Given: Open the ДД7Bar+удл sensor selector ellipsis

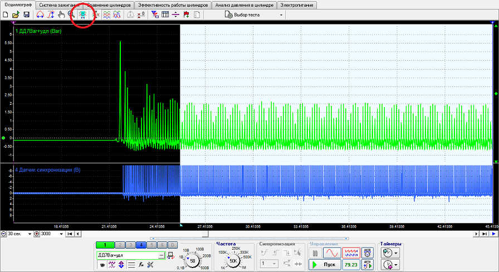Looking at the screenshot, I should (162, 255).
